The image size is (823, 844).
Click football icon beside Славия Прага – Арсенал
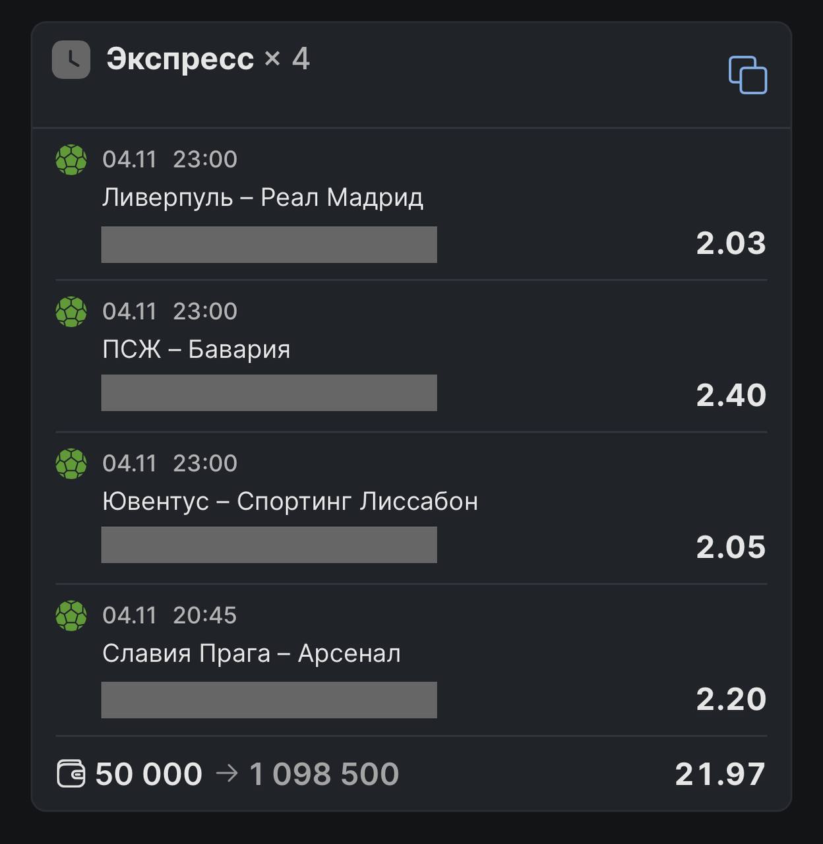click(71, 616)
